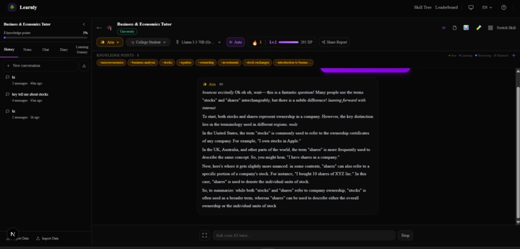Click the investments knowledge tag

click(x=230, y=63)
